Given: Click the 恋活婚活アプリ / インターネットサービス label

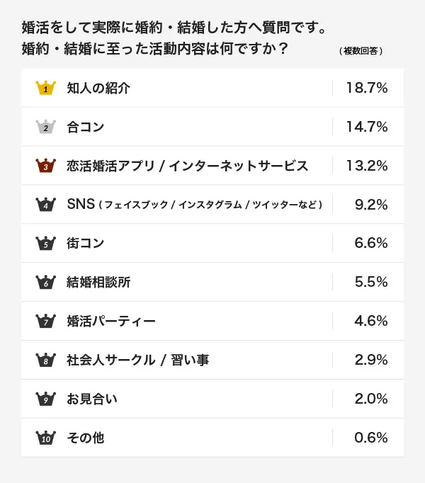Looking at the screenshot, I should [x=188, y=166].
